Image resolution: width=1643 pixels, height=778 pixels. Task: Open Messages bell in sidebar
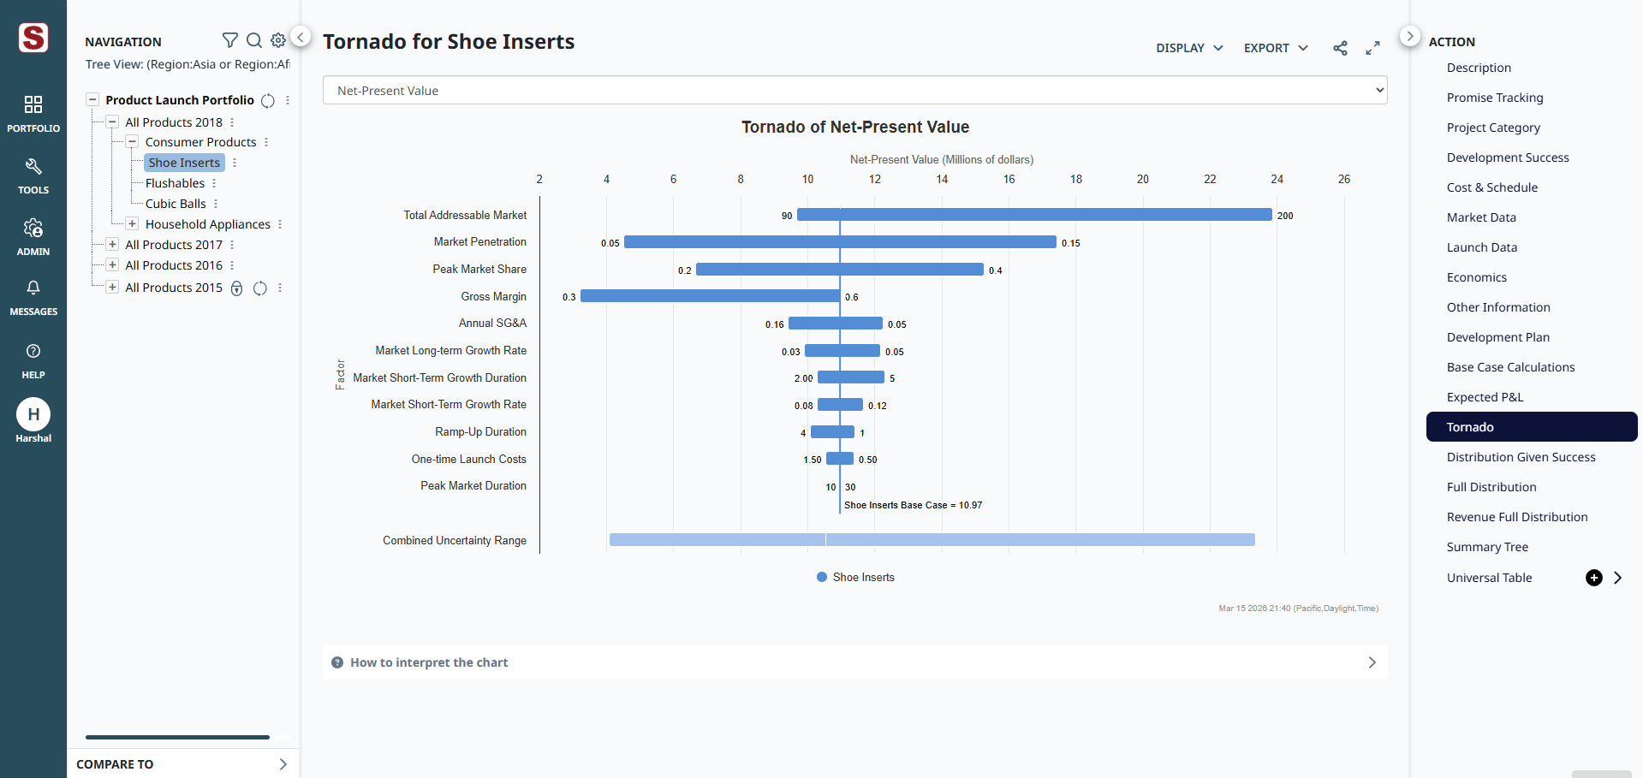coord(33,297)
